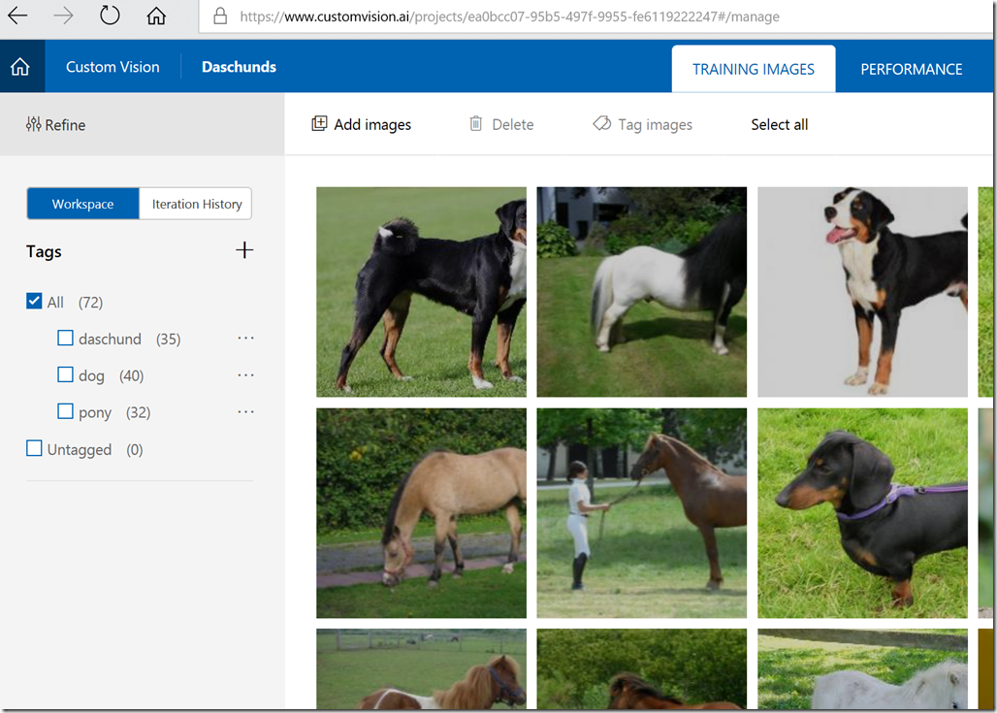Open the PERFORMANCE tab
Image resolution: width=997 pixels, height=713 pixels.
pos(911,69)
